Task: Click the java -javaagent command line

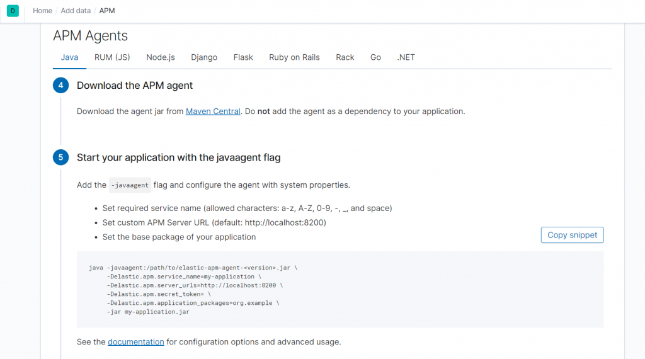Action: coord(193,268)
